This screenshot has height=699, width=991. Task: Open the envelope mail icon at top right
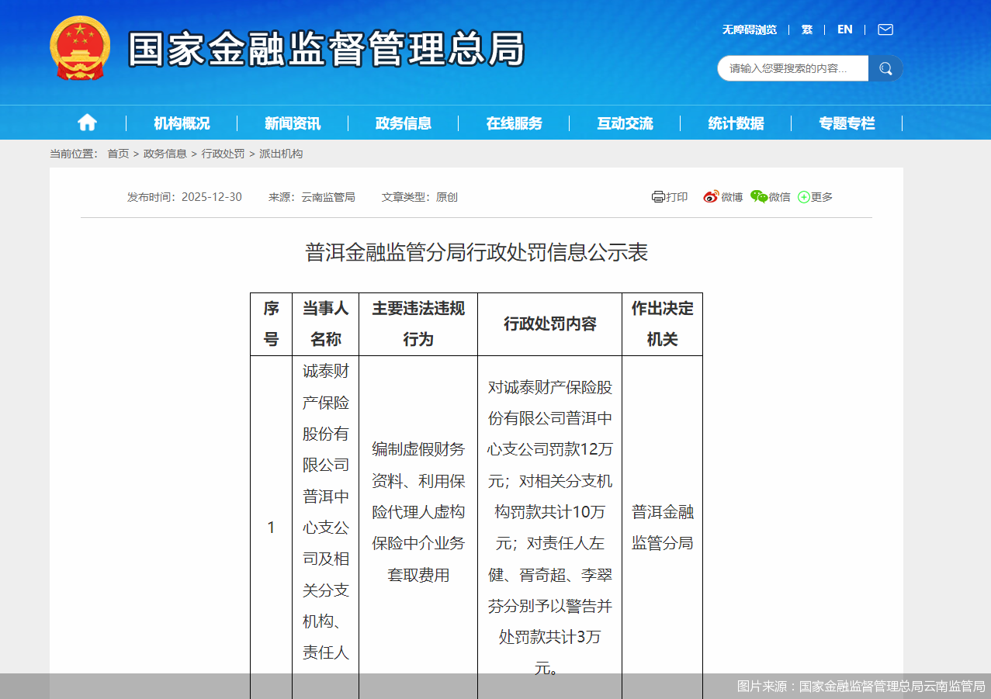[x=884, y=29]
